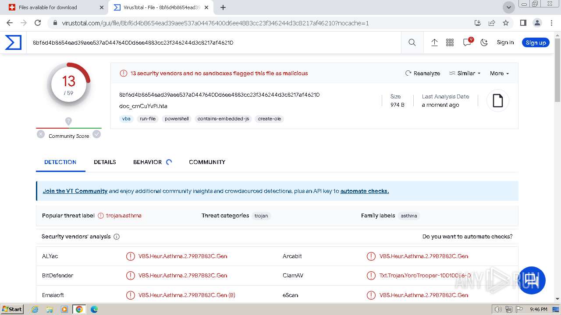Click the Arcabit detection alert icon
Screen dimensions: 561x315
point(371,256)
